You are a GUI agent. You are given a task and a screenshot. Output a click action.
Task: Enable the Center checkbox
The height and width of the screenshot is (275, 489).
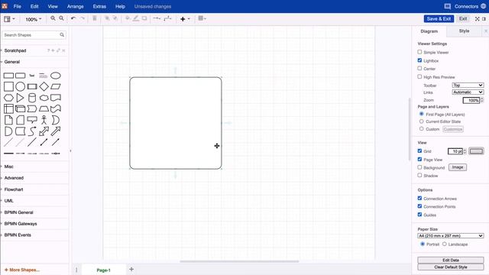point(419,68)
